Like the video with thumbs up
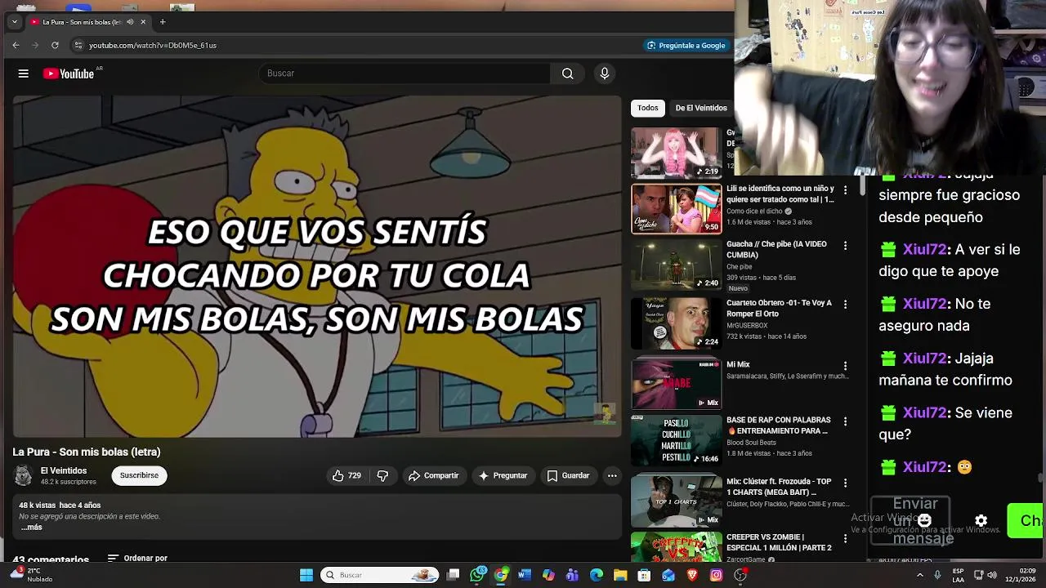The image size is (1046, 588). (x=346, y=475)
